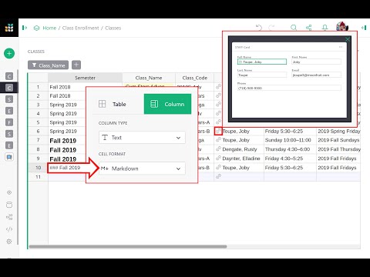Viewport: 370px width, 277px height.
Task: Click the link icon in empty row 11
Action: point(218,176)
